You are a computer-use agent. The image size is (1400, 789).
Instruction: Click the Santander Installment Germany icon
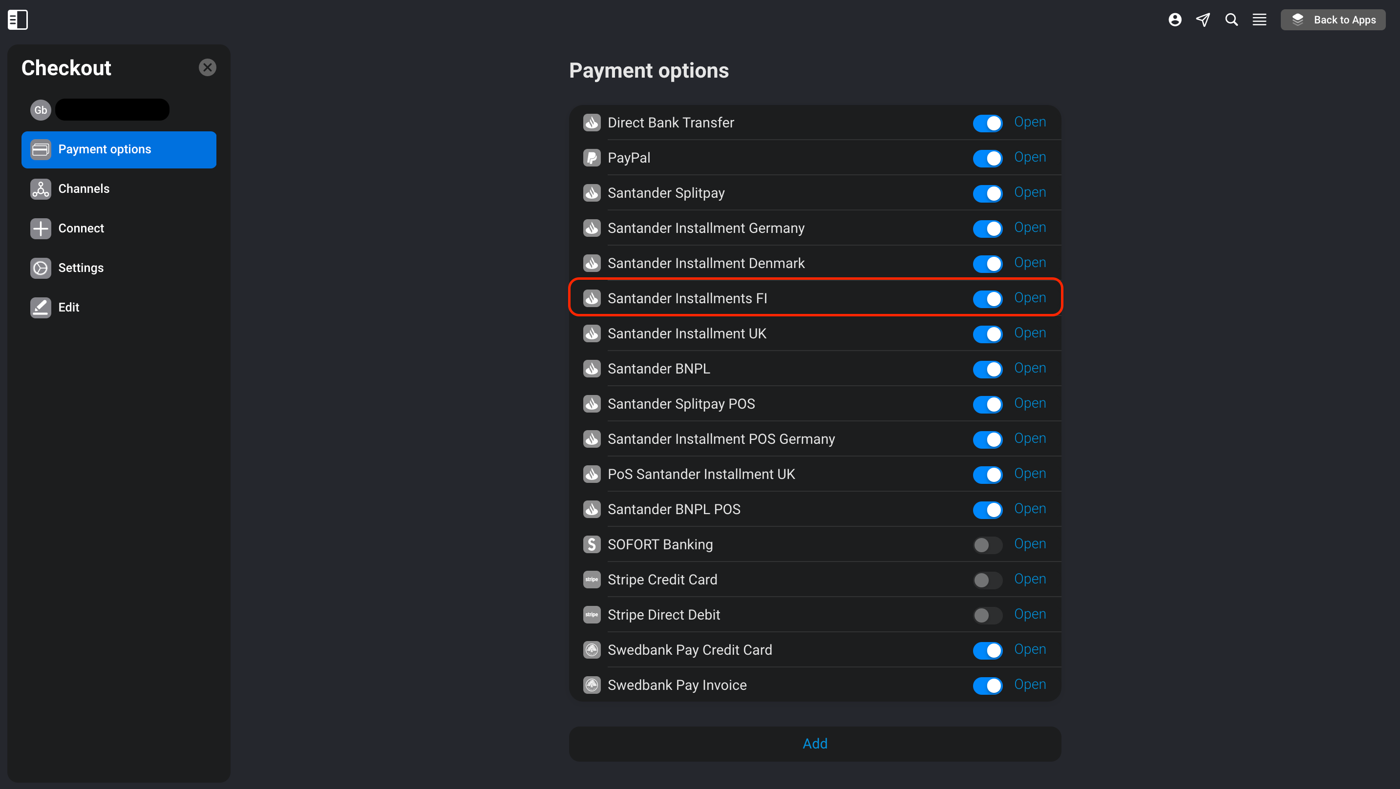(592, 228)
